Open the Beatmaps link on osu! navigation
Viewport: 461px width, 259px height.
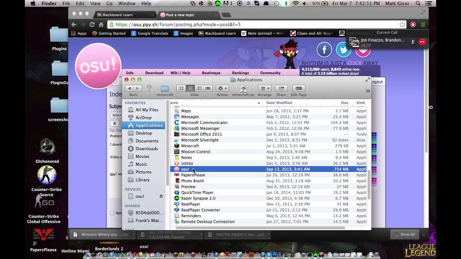[211, 73]
